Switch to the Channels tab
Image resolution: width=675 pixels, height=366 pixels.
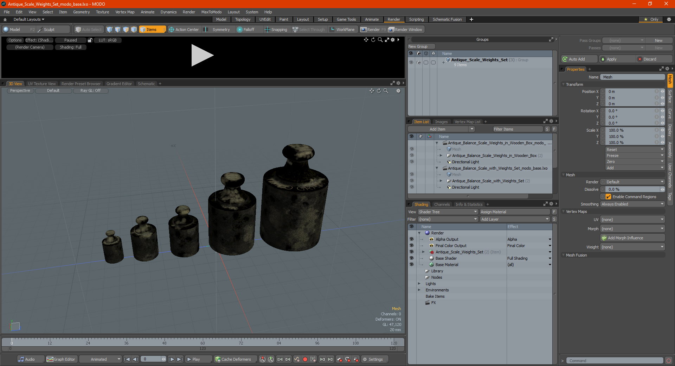(442, 204)
